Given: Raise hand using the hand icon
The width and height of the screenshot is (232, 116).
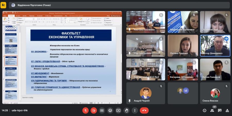Looking at the screenshot, I should (127, 110).
